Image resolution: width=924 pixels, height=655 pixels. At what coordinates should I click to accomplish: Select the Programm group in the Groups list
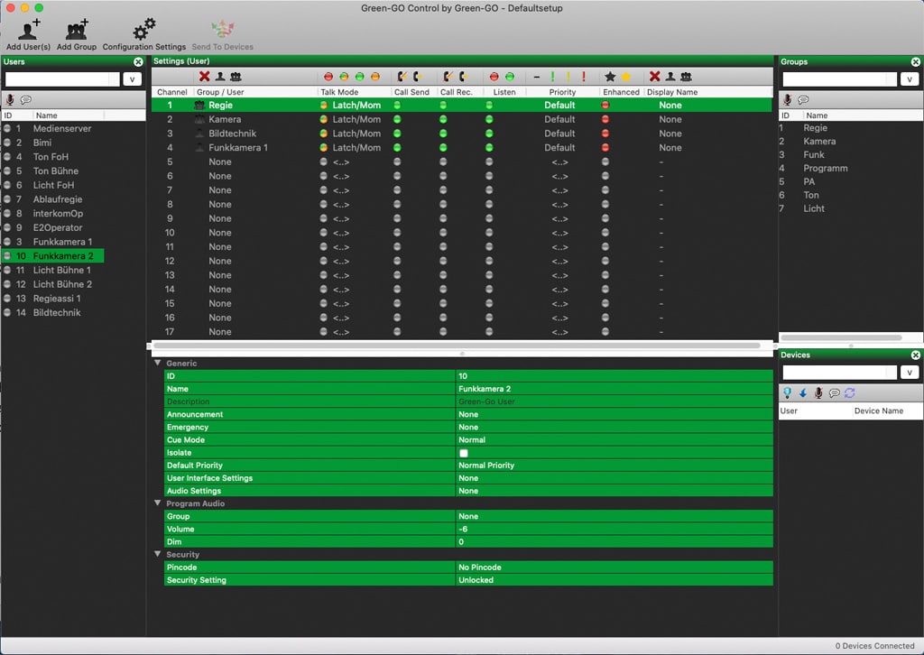(x=825, y=168)
